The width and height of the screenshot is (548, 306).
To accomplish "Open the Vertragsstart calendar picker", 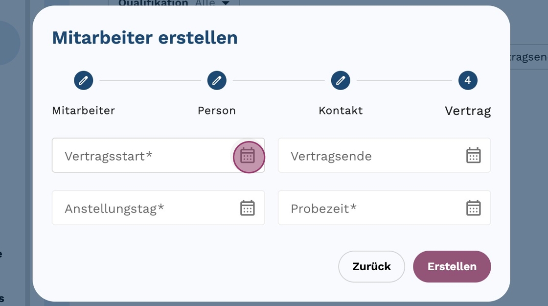I will coord(248,156).
